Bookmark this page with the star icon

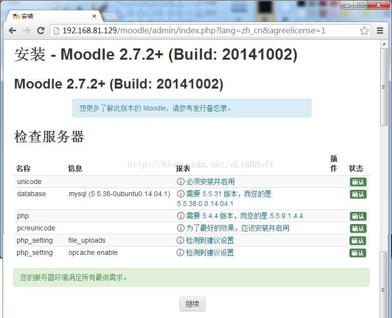pyautogui.click(x=364, y=30)
